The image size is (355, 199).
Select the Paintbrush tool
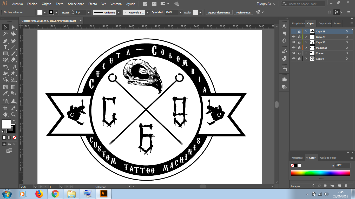tap(13, 54)
